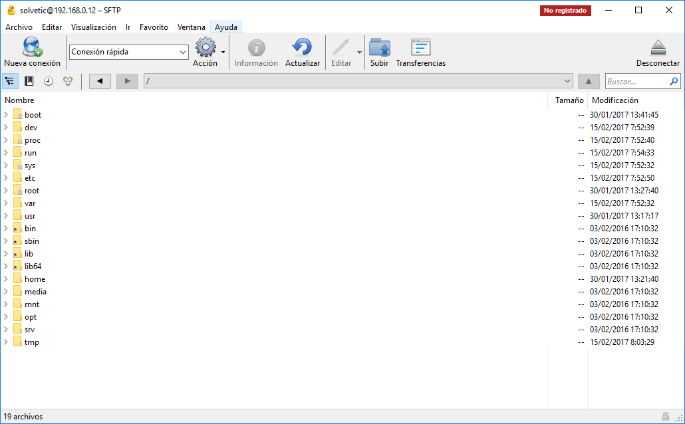The width and height of the screenshot is (685, 424).
Task: Go forward with the right arrow button
Action: point(127,81)
